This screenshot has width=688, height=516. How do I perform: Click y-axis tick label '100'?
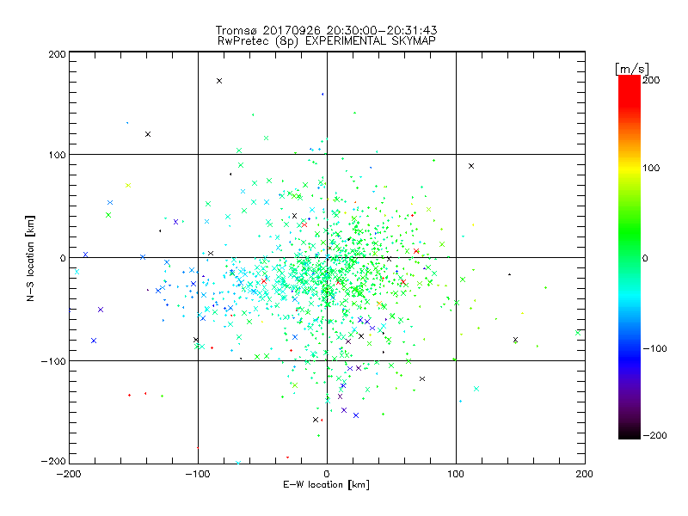[x=57, y=156]
